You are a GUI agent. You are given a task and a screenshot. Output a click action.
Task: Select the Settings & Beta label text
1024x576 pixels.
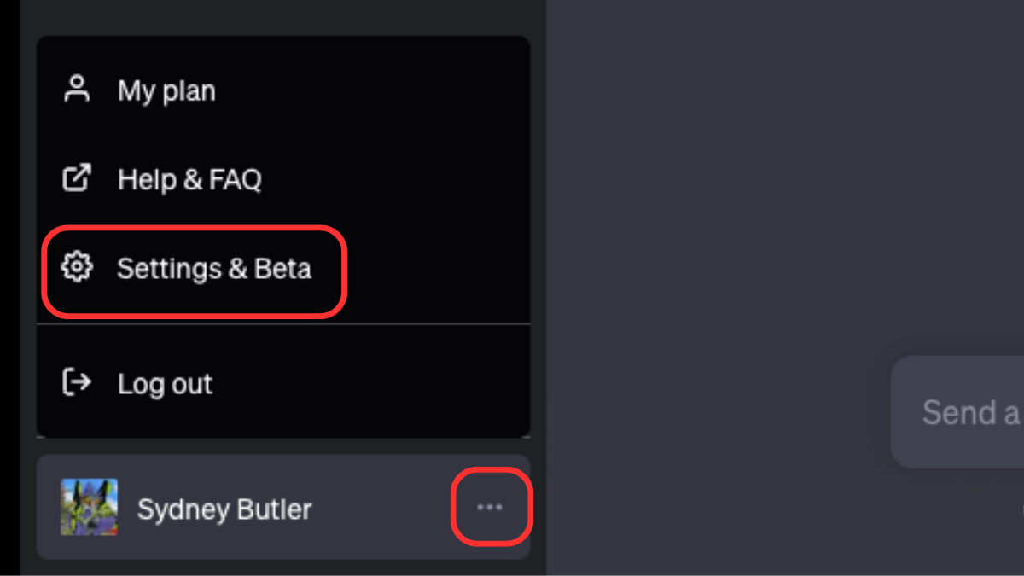[x=214, y=269]
